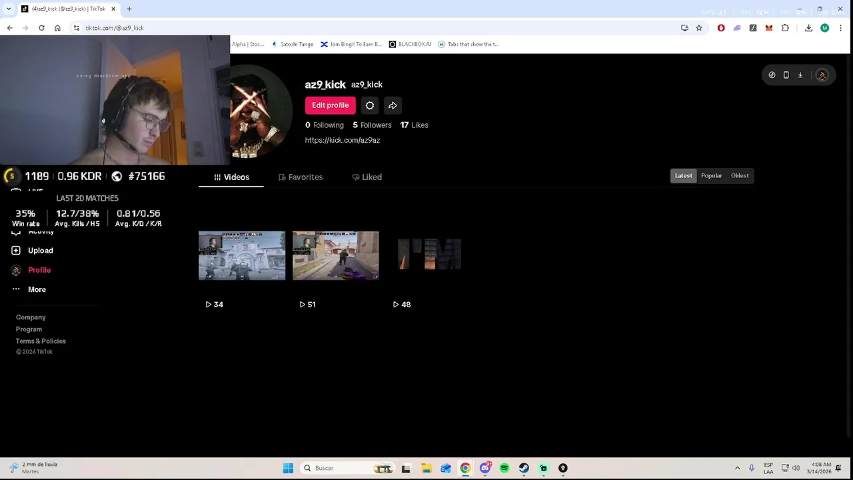Open Upload in the TikTok sidebar
This screenshot has width=853, height=480.
(x=33, y=251)
